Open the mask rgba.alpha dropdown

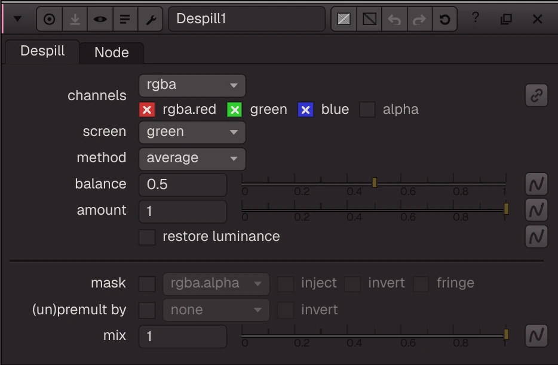[x=216, y=284]
